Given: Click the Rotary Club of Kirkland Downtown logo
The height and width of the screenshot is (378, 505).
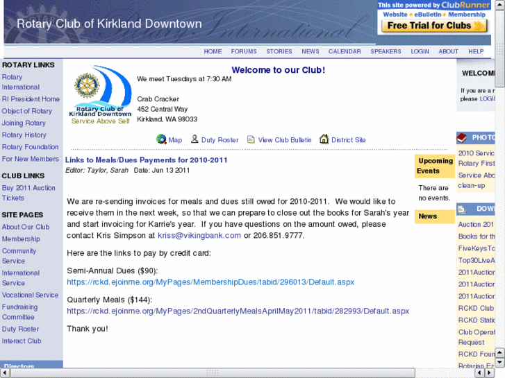Looking at the screenshot, I should (x=101, y=95).
